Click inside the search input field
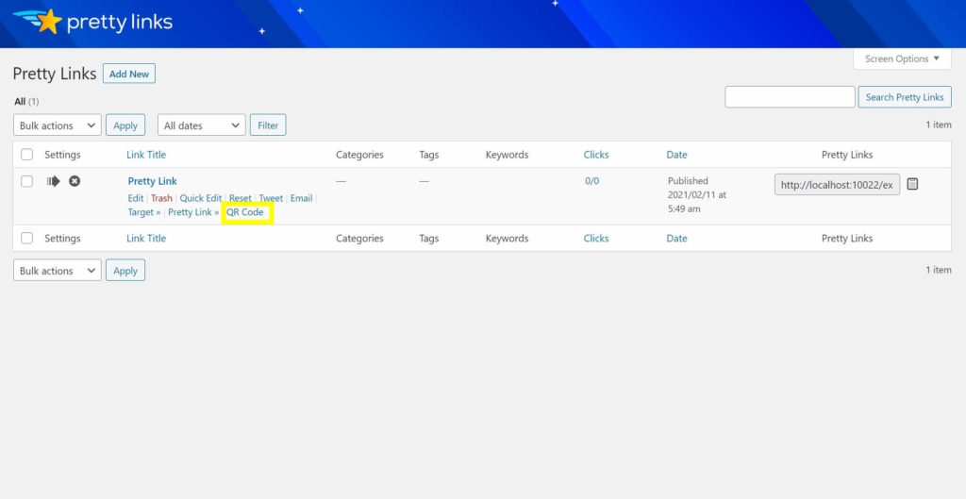The width and height of the screenshot is (966, 499). pos(790,97)
